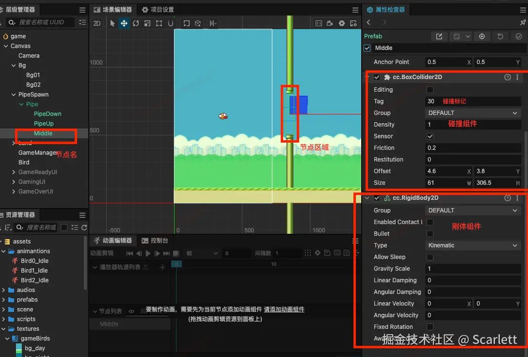Choose the scale transform tool
This screenshot has height=357, width=528.
pyautogui.click(x=147, y=23)
